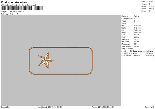Click the Total Bobbin value 18.67ft
155x109 pixels.
point(136,46)
